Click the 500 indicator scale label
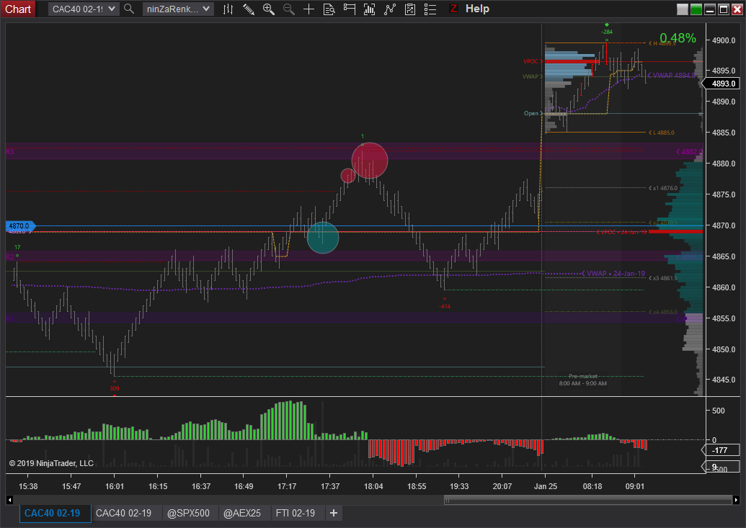This screenshot has height=528, width=746. tap(719, 411)
